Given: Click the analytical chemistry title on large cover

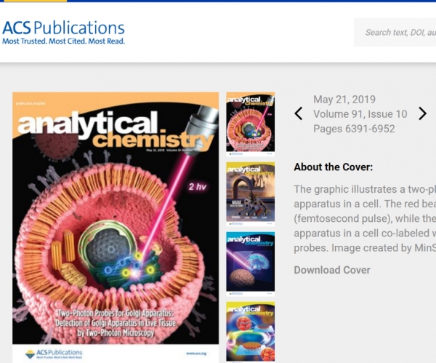Looking at the screenshot, I should tap(116, 130).
